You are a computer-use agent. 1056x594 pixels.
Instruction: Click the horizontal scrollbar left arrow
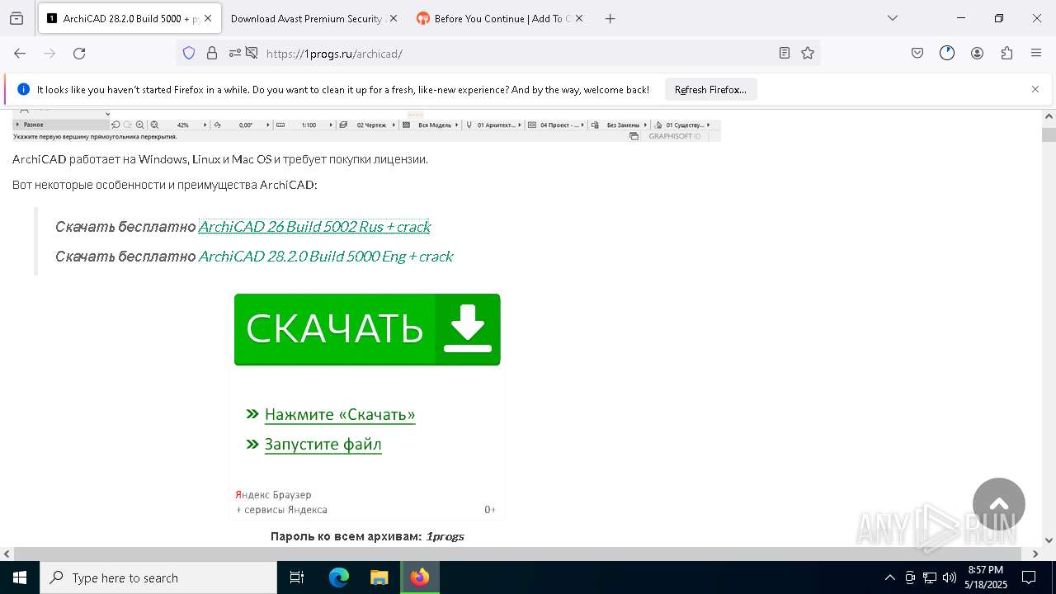7,554
